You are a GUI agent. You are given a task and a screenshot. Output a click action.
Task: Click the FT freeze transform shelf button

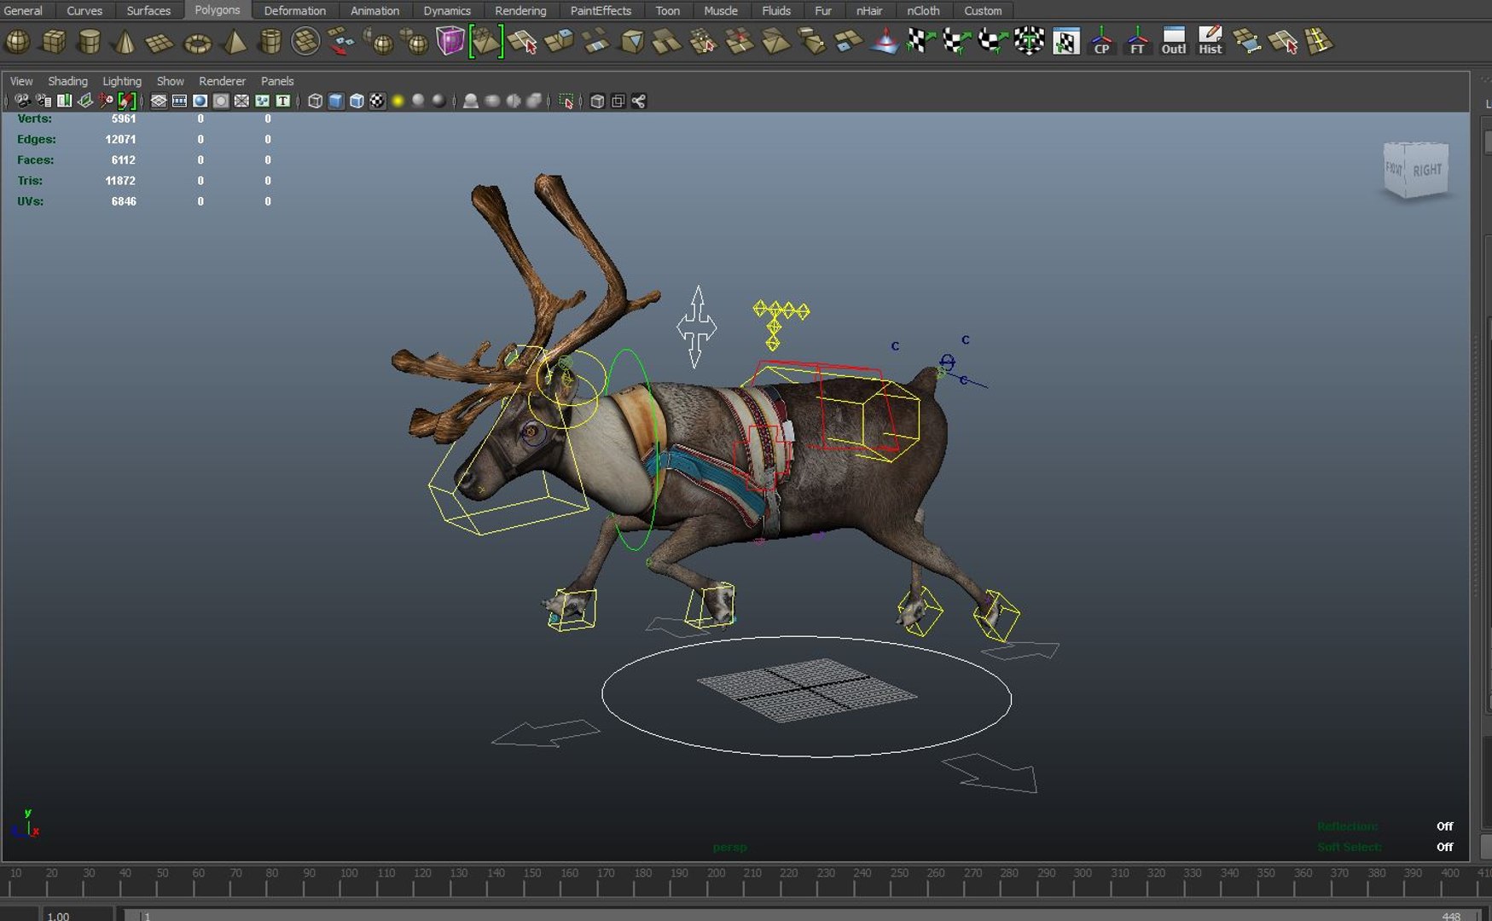click(x=1137, y=41)
